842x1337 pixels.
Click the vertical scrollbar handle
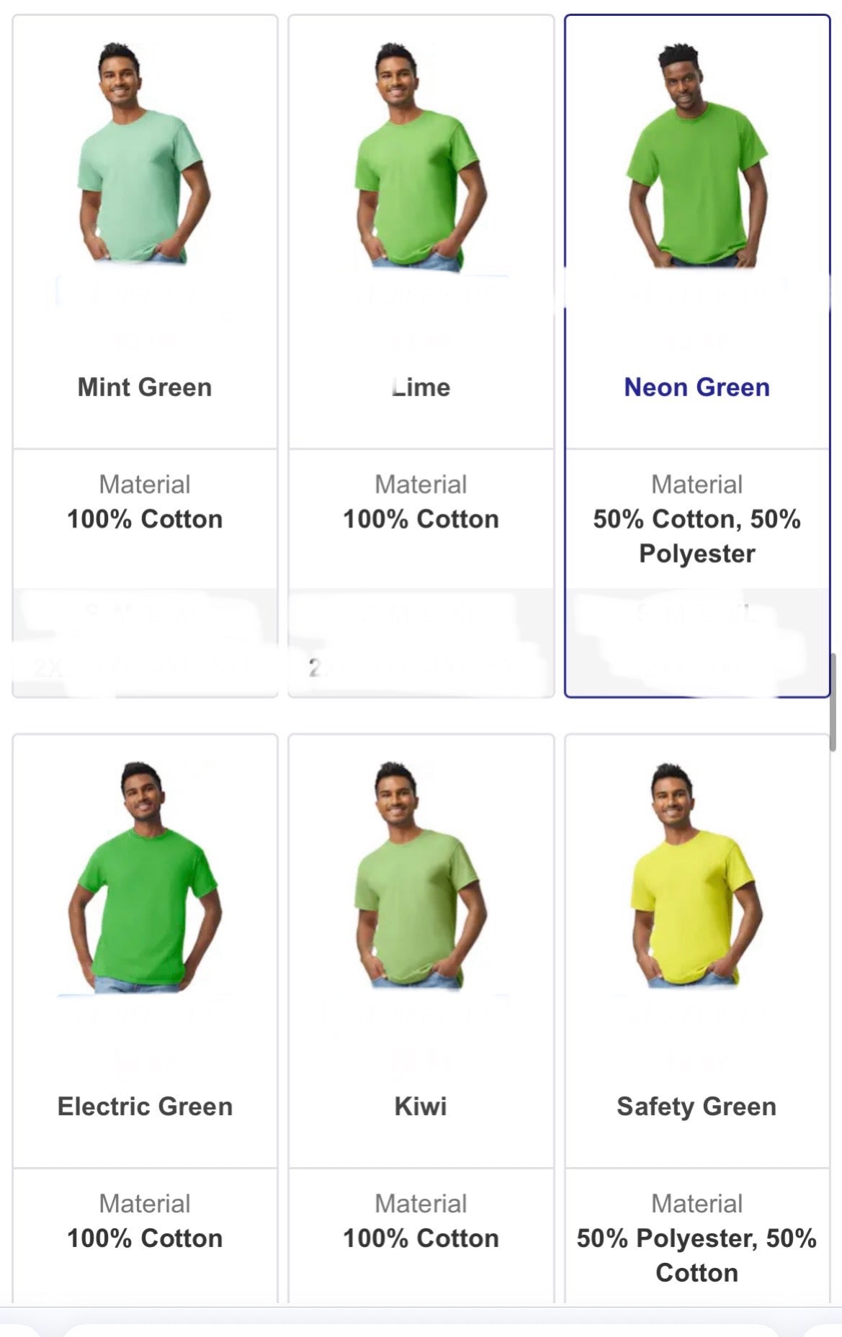832,703
